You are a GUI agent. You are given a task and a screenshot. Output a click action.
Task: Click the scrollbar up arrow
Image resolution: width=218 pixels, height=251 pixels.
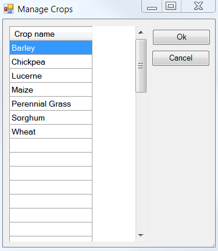141,33
